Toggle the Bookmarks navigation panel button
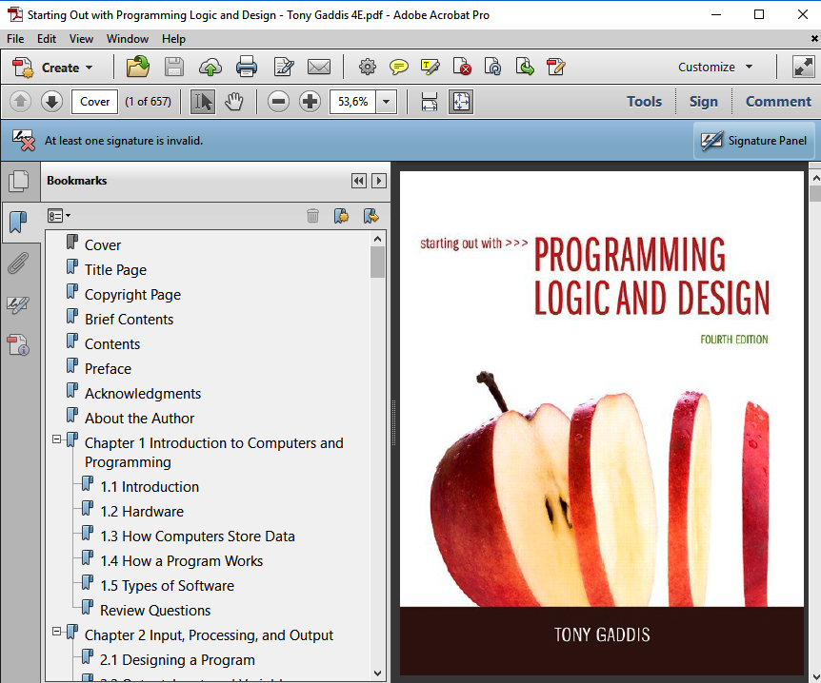Image resolution: width=821 pixels, height=683 pixels. 18,222
